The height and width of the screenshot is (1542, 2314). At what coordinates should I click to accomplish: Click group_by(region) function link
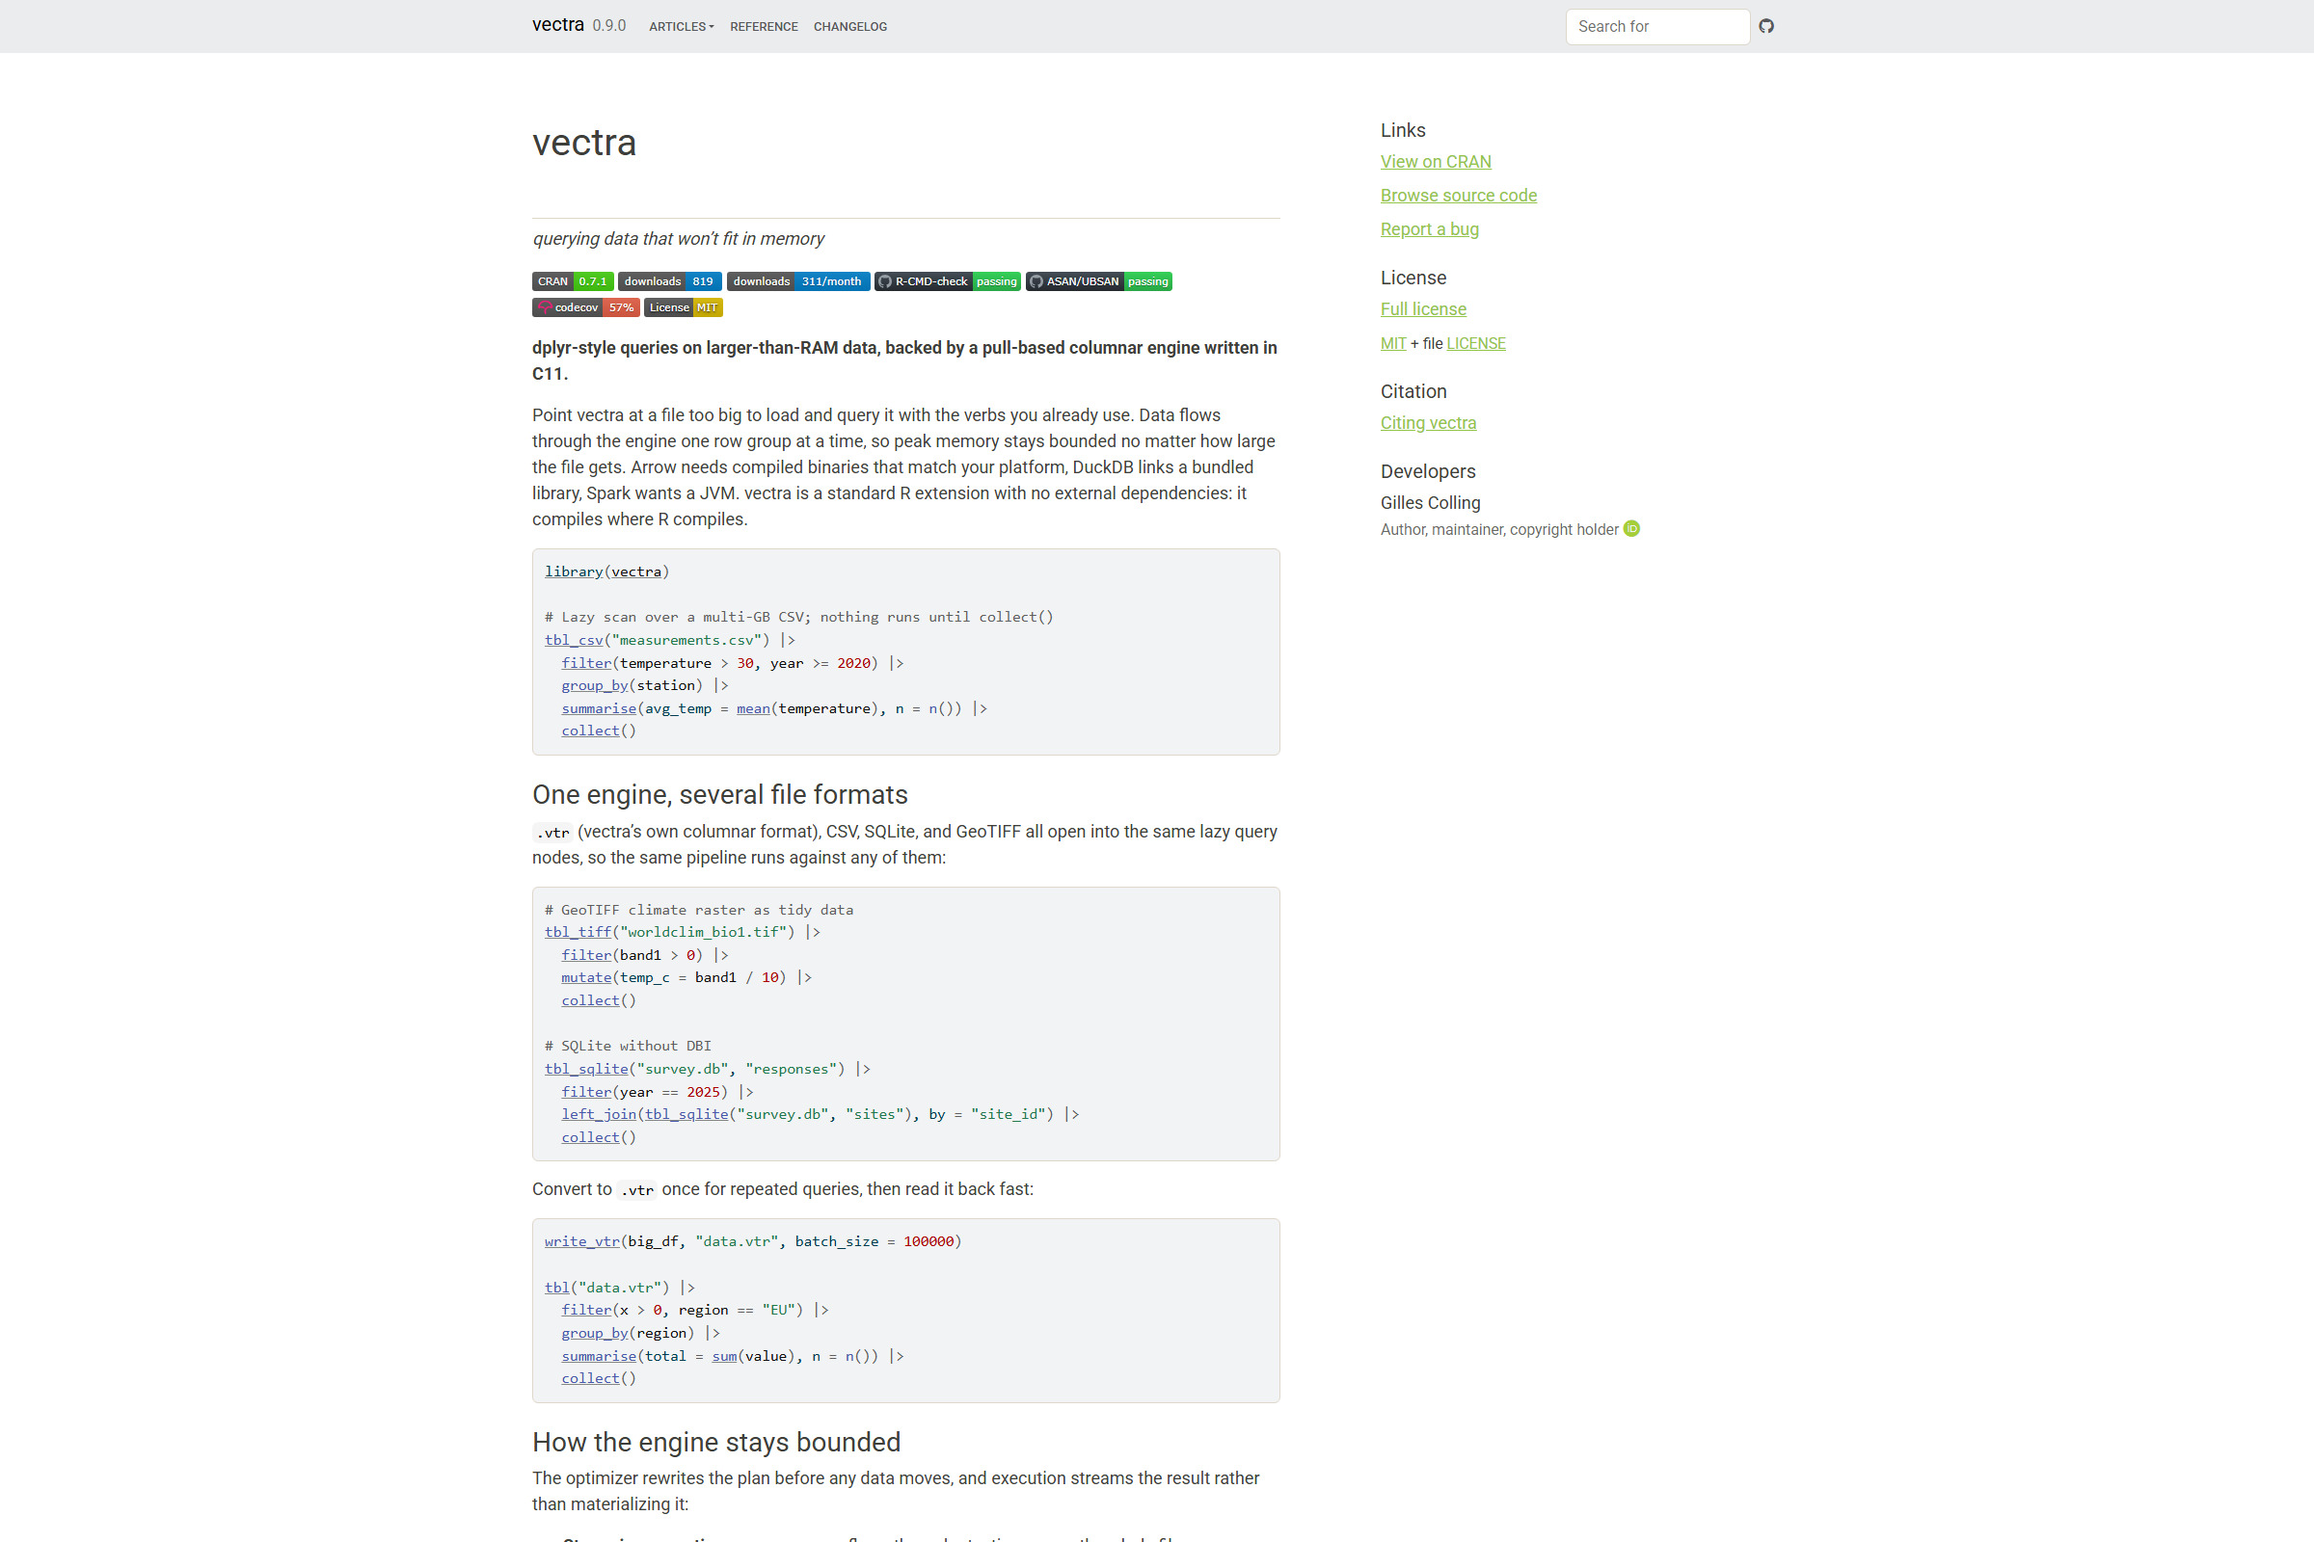coord(594,1334)
